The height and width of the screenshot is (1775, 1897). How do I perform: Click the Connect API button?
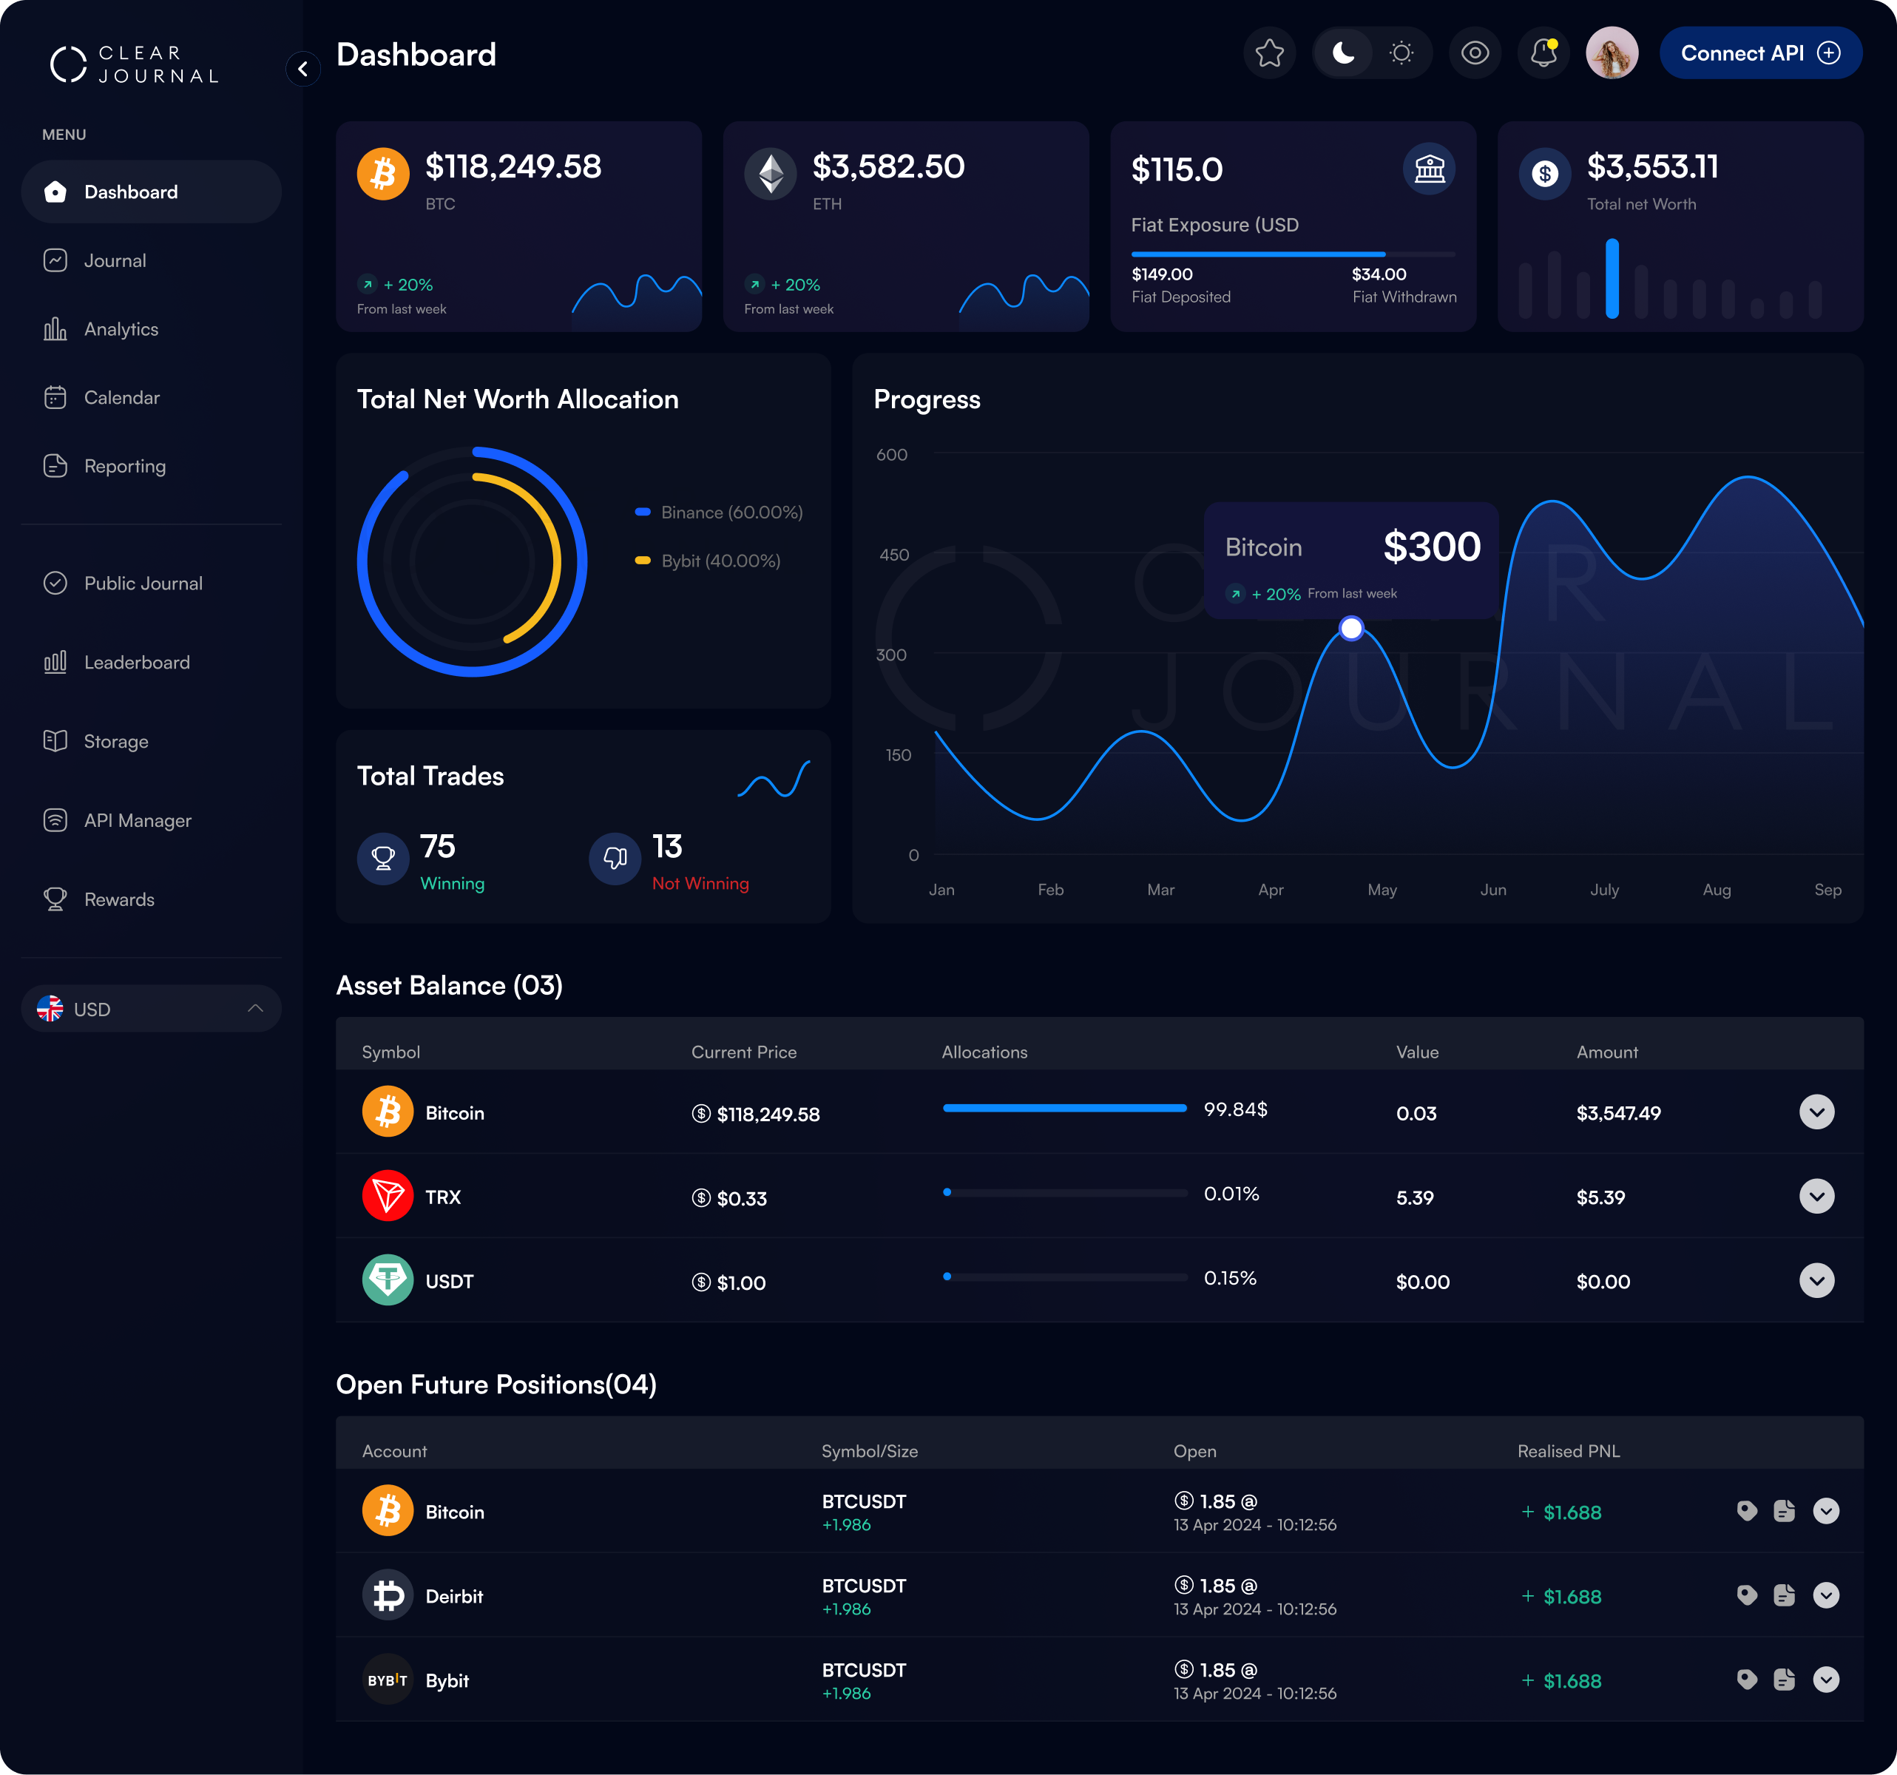coord(1759,53)
